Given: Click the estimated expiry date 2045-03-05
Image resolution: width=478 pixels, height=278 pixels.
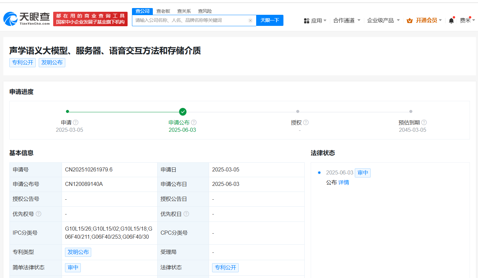Looking at the screenshot, I should (x=412, y=130).
